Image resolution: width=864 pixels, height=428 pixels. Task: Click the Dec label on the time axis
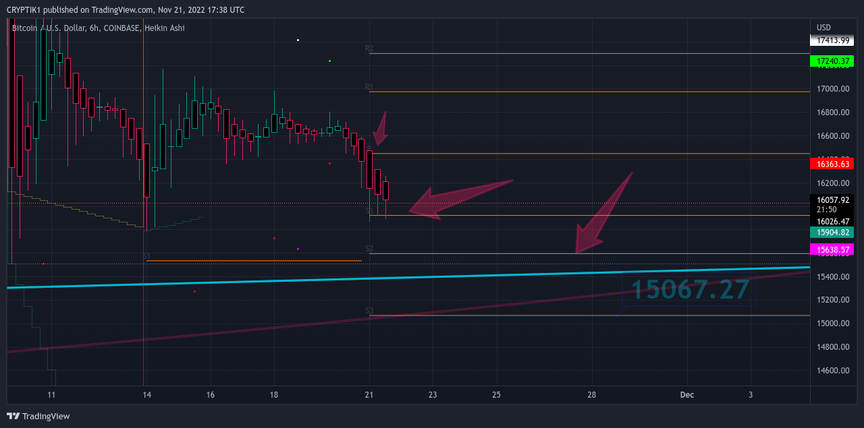point(687,395)
